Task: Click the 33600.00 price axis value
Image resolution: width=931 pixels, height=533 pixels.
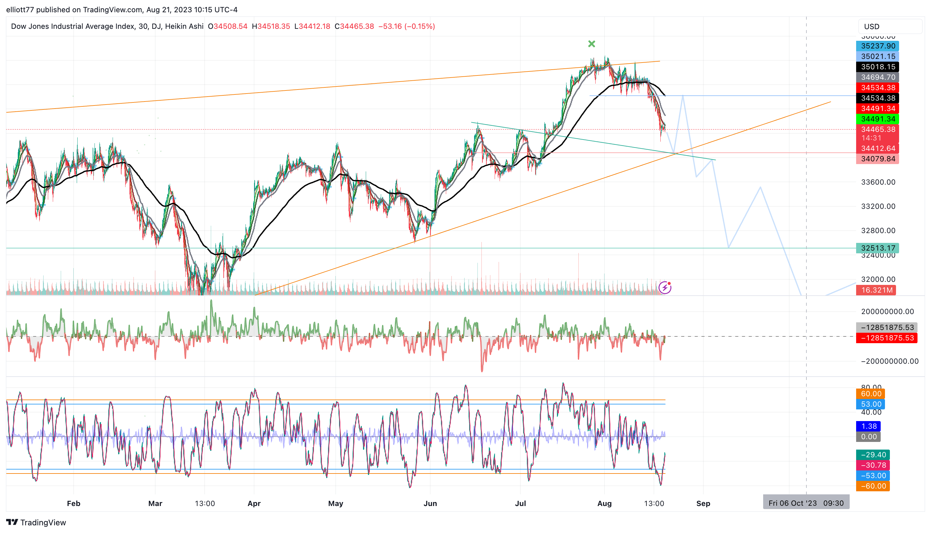Action: coord(878,182)
